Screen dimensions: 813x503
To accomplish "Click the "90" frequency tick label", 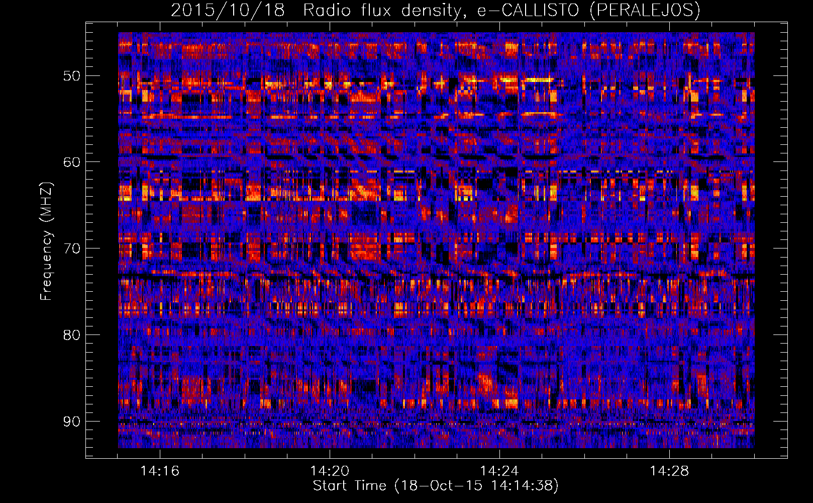I will [x=71, y=422].
